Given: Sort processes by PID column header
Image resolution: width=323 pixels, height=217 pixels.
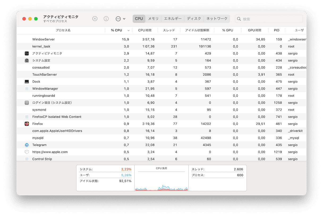Looking at the screenshot, I should pyautogui.click(x=277, y=30).
